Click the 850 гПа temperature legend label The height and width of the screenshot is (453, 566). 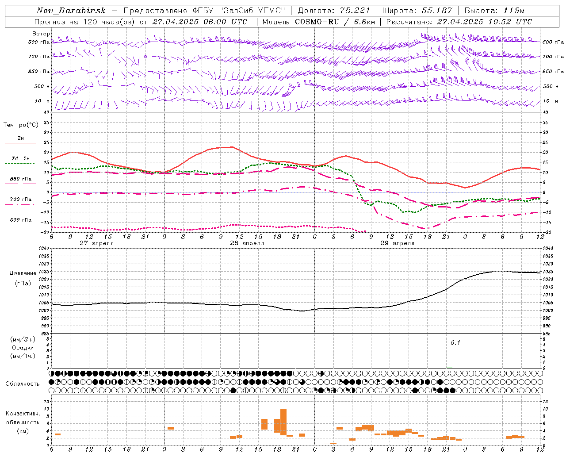tap(21, 179)
